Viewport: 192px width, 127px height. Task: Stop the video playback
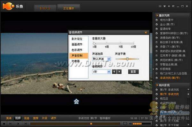pyautogui.click(x=4, y=124)
